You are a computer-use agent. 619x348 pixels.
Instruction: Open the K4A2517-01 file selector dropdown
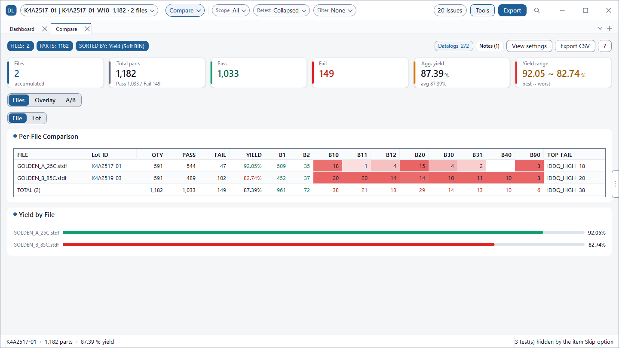point(89,11)
